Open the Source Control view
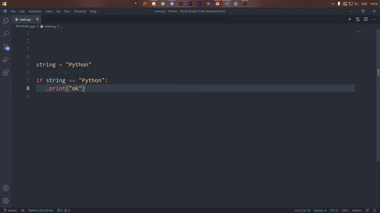The width and height of the screenshot is (380, 213). coord(6,47)
